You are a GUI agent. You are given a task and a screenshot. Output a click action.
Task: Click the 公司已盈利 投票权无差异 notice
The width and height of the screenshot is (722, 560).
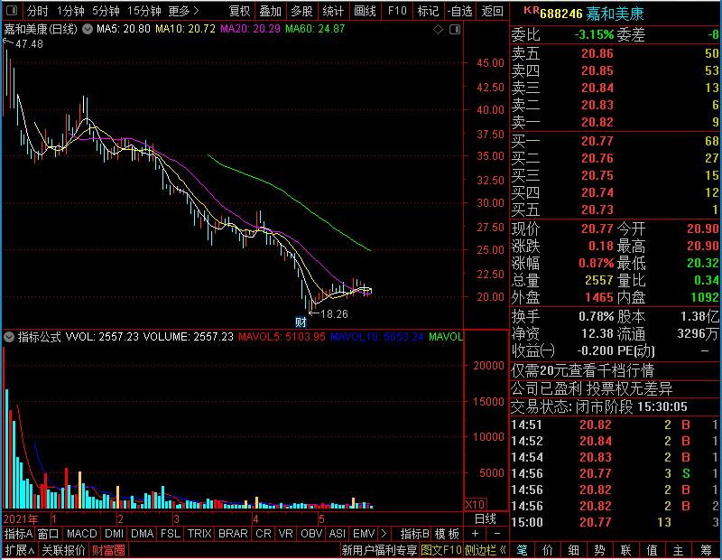592,389
